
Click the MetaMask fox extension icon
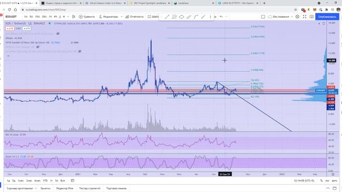(x=315, y=10)
